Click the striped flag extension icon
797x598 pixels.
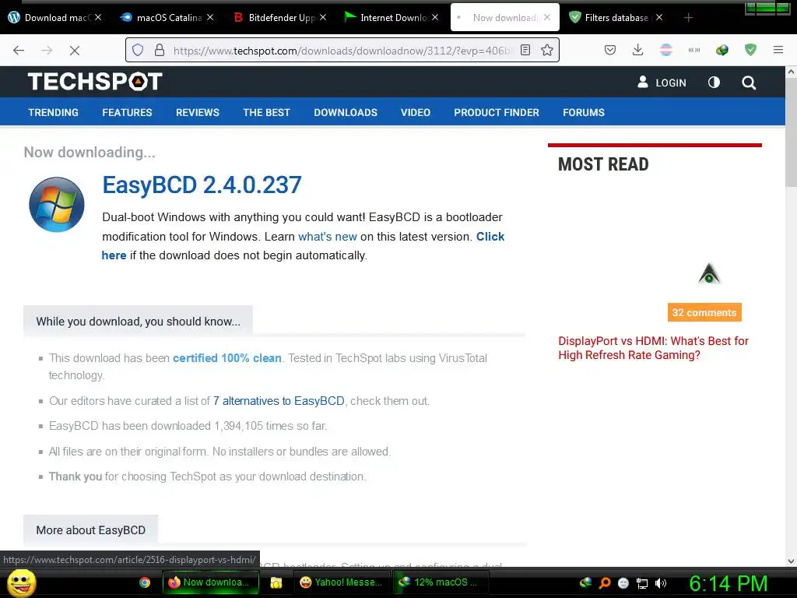point(666,50)
